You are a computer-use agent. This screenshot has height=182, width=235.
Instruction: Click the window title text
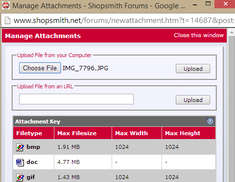click(x=99, y=6)
